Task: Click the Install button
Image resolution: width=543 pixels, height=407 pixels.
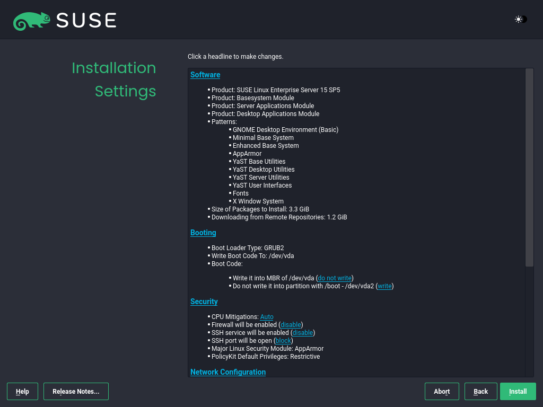Action: 518,391
